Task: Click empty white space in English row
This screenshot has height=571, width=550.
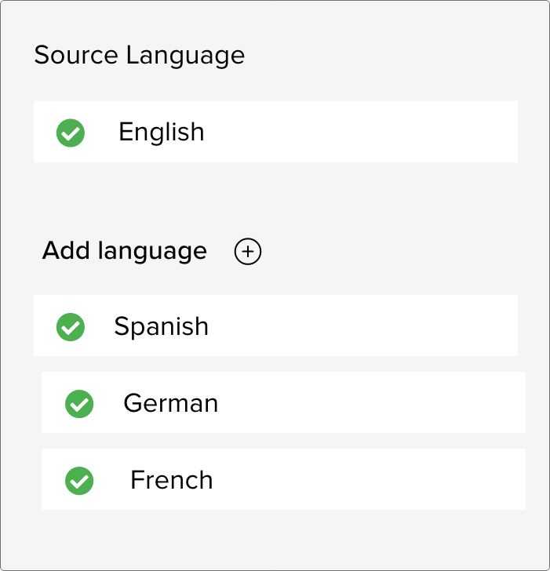Action: 377,132
